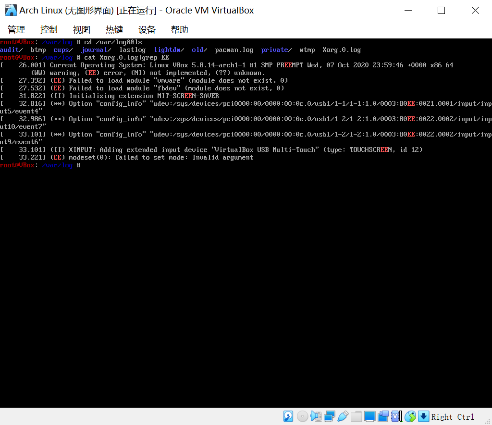Click the Right Ctrl host key label
The width and height of the screenshot is (492, 425).
click(452, 416)
